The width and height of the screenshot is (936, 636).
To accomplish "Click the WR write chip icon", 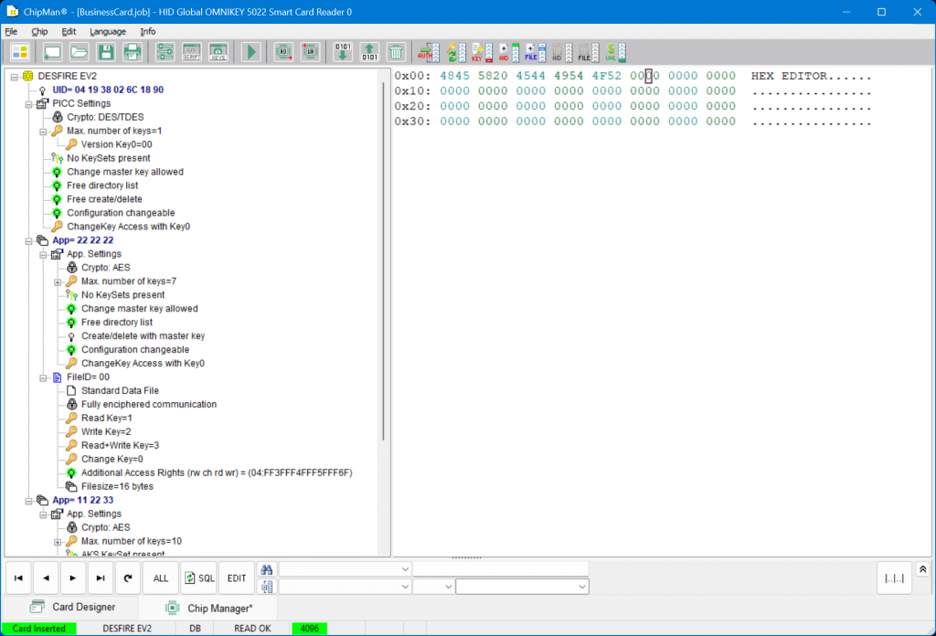I will [x=310, y=52].
